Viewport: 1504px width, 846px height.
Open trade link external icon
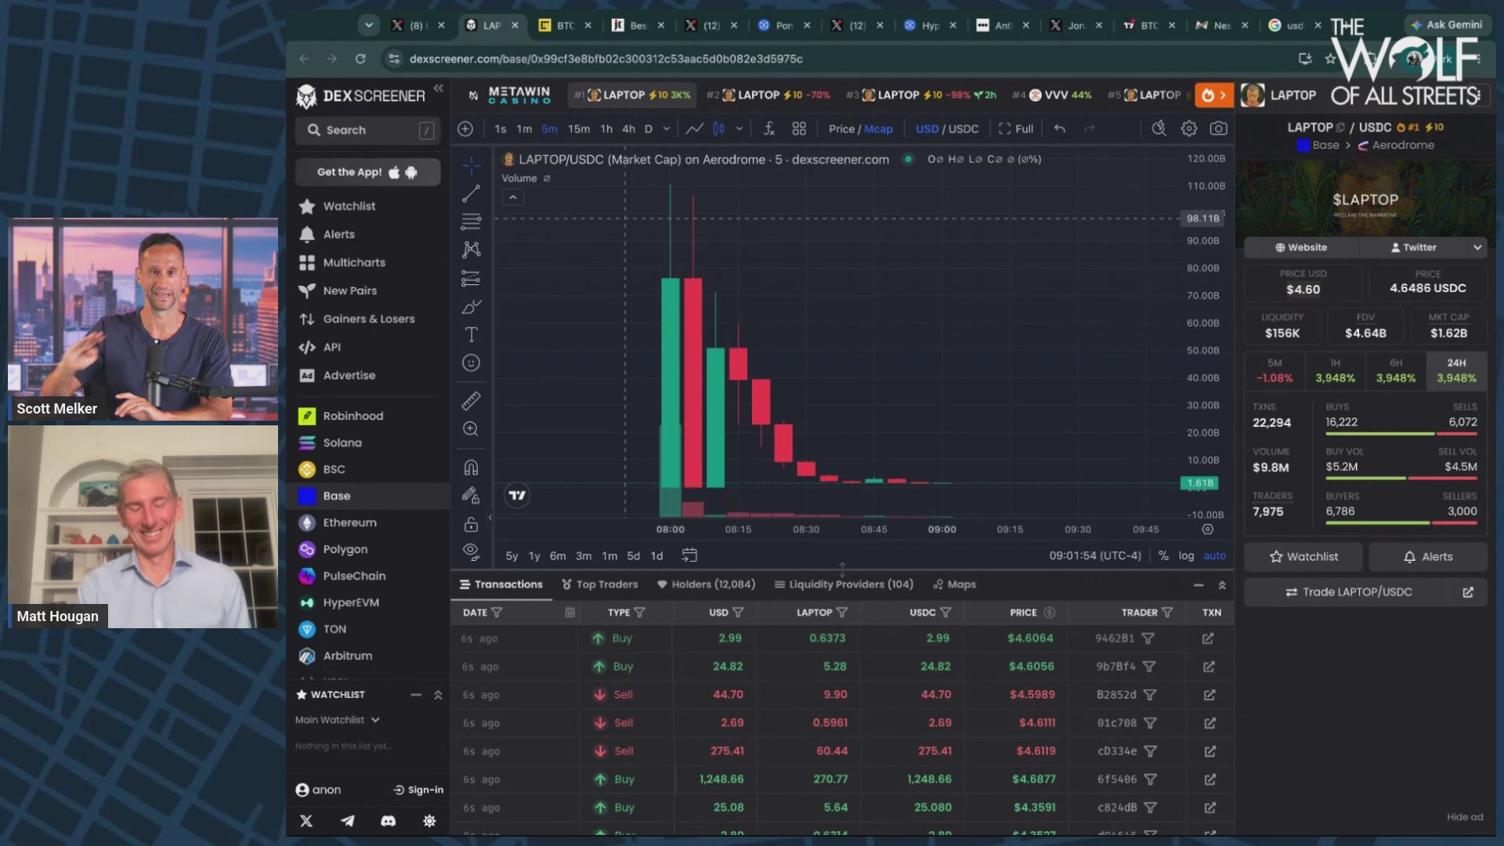(1468, 592)
